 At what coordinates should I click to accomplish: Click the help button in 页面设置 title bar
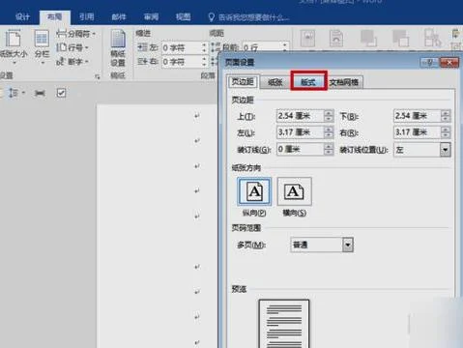click(429, 63)
